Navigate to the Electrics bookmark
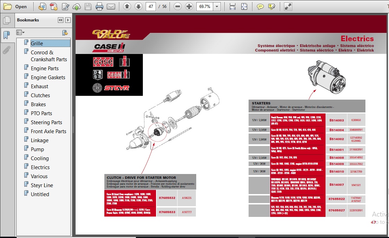Image resolution: width=389 pixels, height=238 pixels. 40,167
